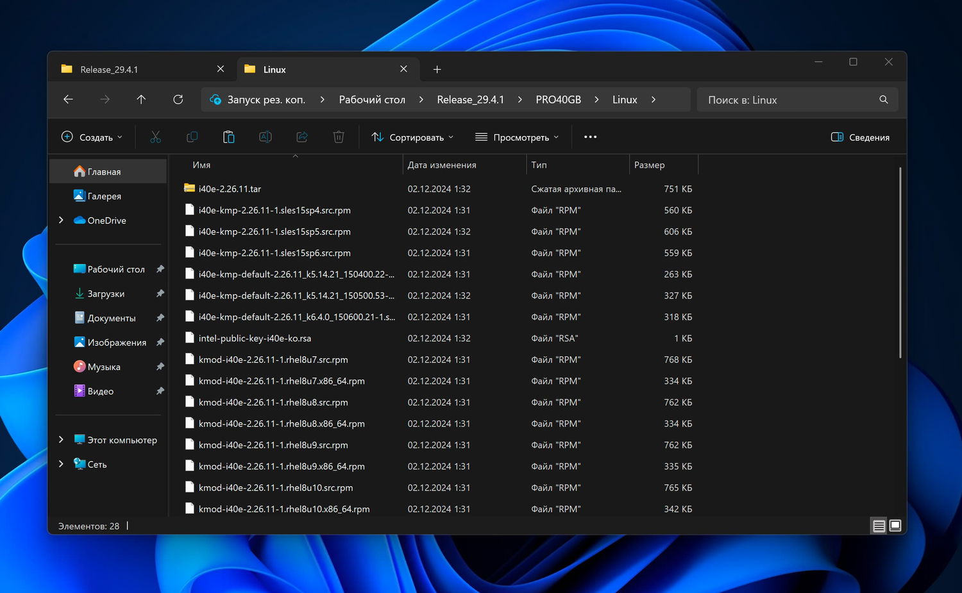Switch to large thumbnails view in status bar

point(895,526)
